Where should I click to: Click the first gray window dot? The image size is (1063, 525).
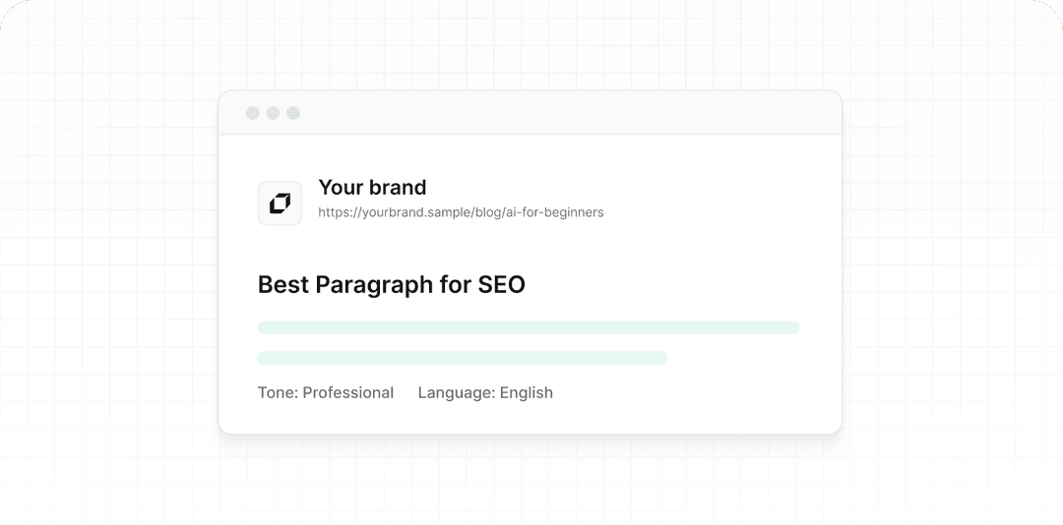click(x=252, y=113)
